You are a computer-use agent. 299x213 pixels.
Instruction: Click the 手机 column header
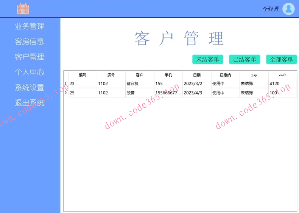168,75
